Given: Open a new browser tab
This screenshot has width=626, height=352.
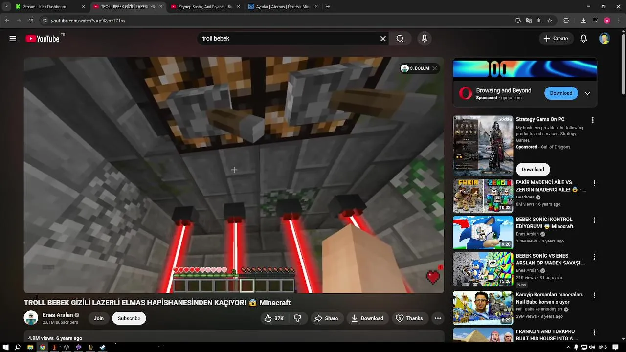Looking at the screenshot, I should click(x=328, y=7).
